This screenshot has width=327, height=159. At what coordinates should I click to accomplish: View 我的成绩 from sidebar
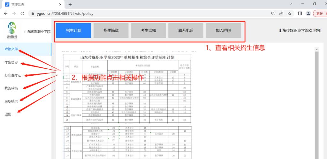point(11,88)
